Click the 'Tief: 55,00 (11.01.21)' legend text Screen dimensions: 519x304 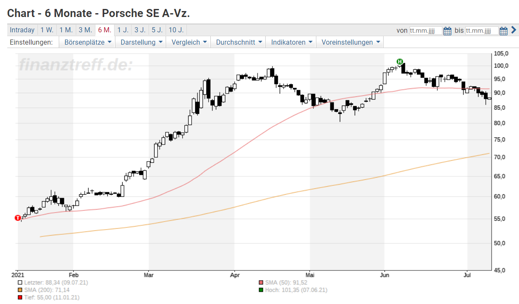[52, 298]
